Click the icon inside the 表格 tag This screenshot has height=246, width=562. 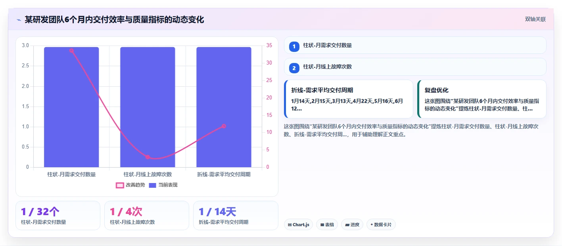[x=322, y=225]
